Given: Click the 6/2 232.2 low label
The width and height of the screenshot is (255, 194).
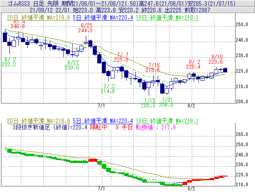Looking at the screenshot, I should 9,62.
